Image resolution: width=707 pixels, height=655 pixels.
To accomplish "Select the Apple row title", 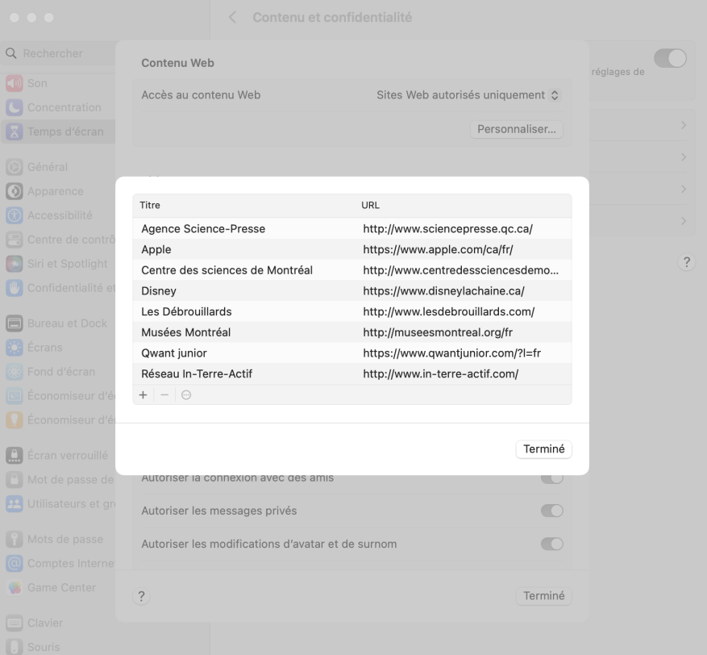I will (x=156, y=249).
